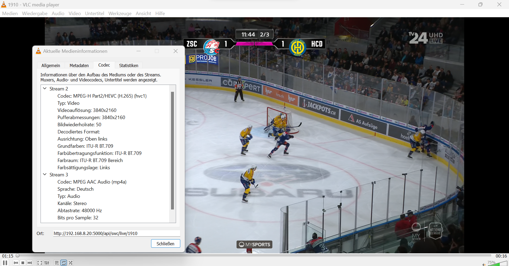Click the VLC cone icon in dialog title

pyautogui.click(x=38, y=51)
